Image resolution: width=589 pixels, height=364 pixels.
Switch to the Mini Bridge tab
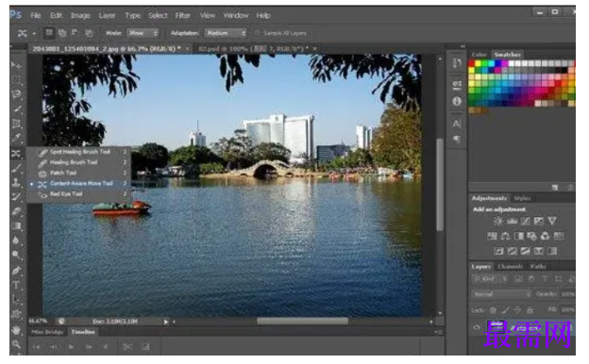[x=47, y=332]
